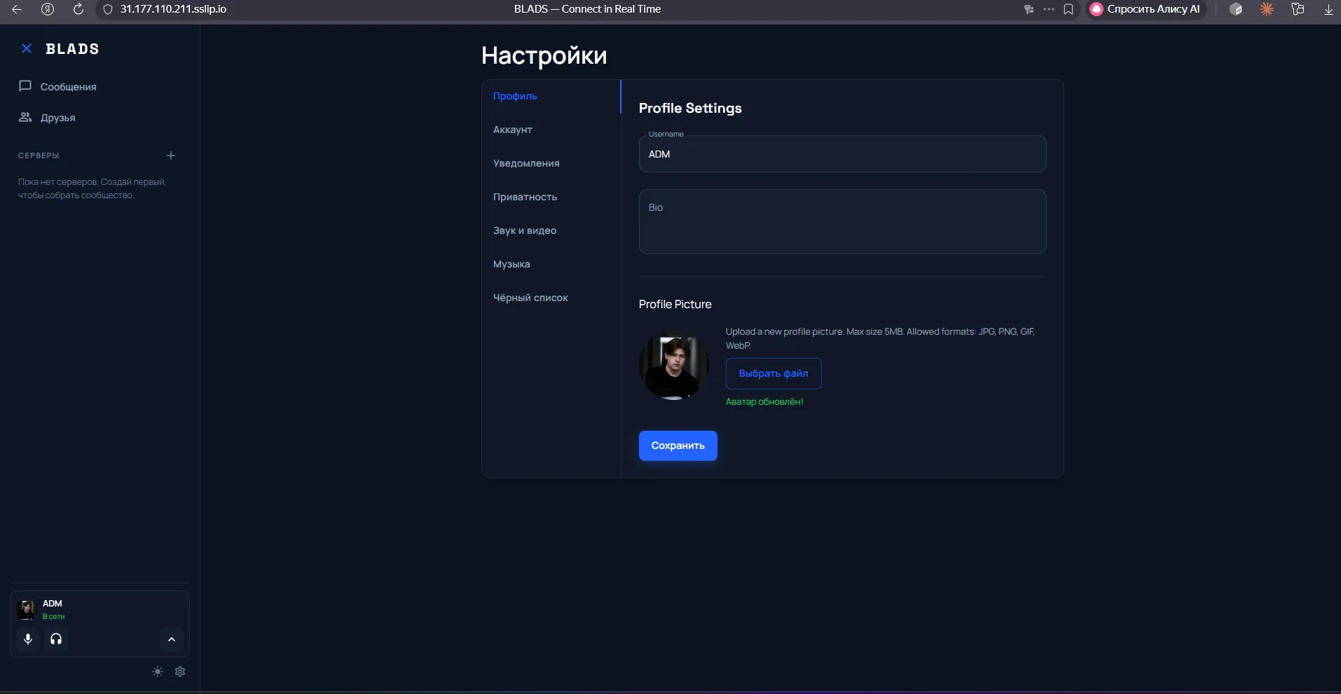Open the page translate icon
The width and height of the screenshot is (1341, 694).
(1029, 9)
